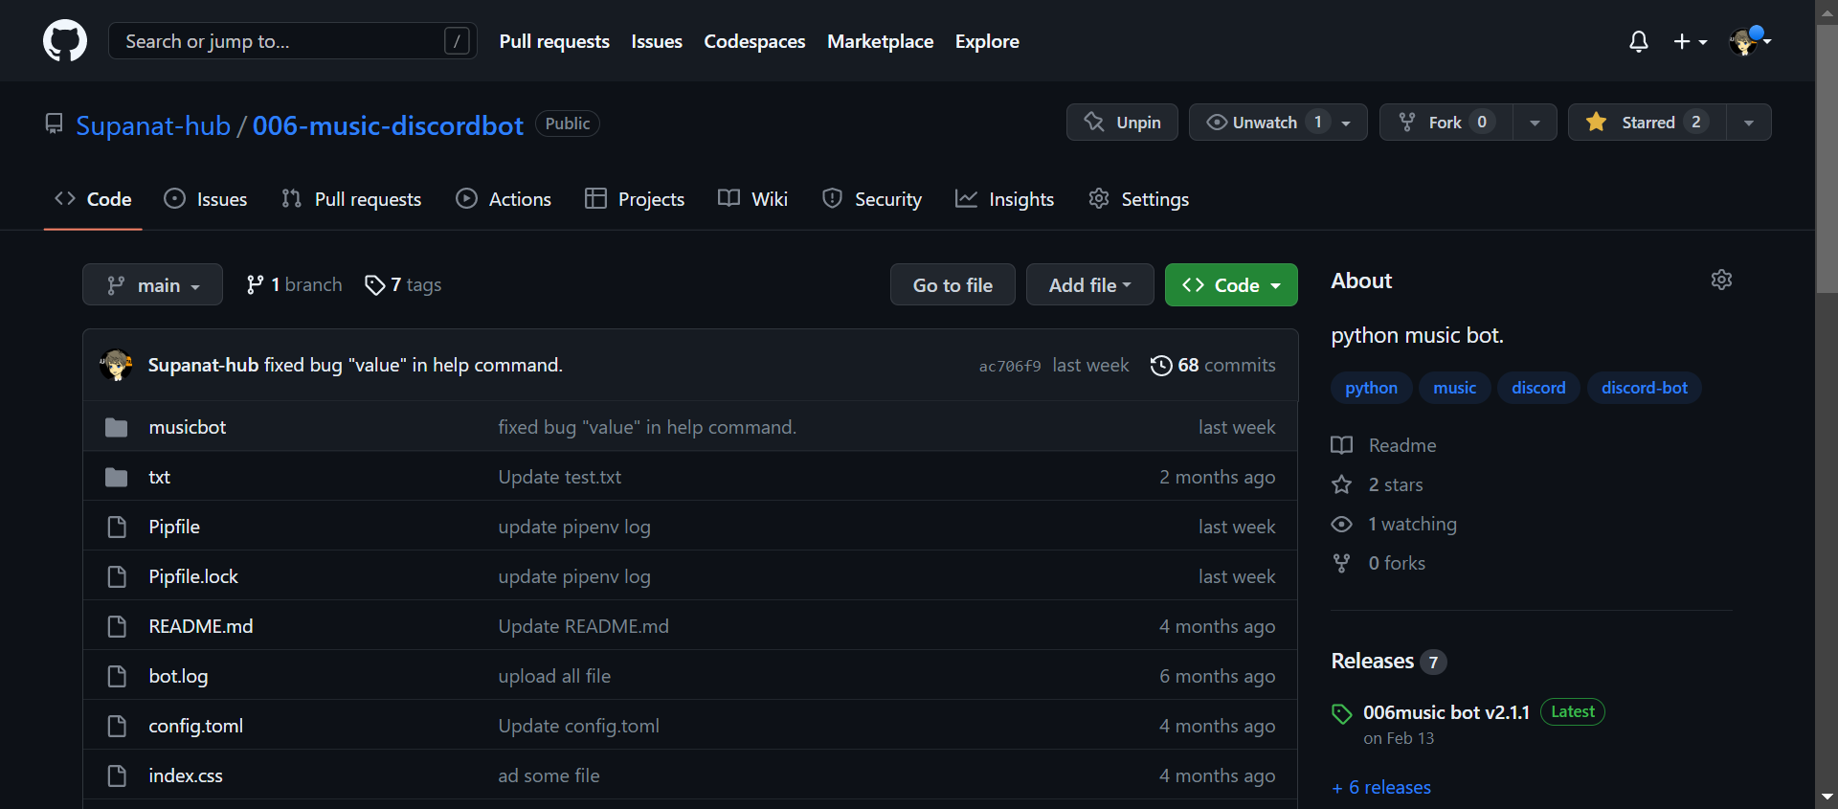
Task: Open the Update README.md commit message
Action: [x=584, y=626]
